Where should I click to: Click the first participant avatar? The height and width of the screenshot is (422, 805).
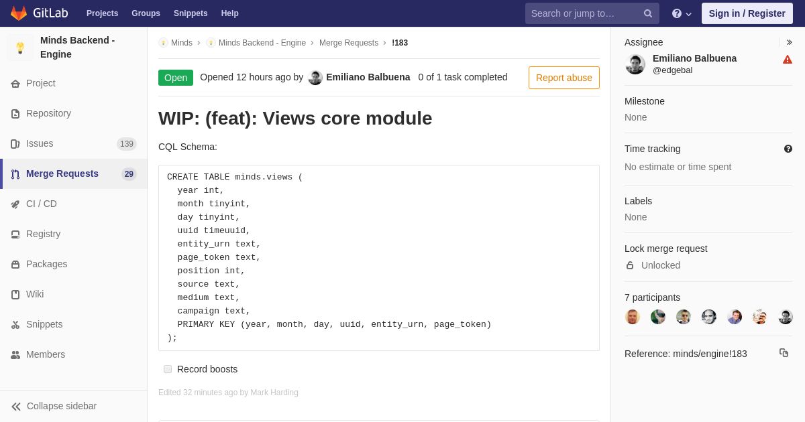tap(633, 317)
